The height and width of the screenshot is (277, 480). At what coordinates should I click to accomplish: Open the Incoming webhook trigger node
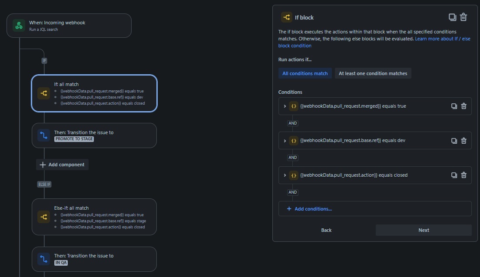tap(69, 26)
